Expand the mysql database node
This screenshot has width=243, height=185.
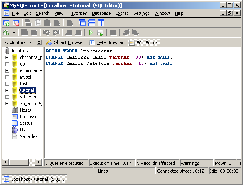pos(7,77)
